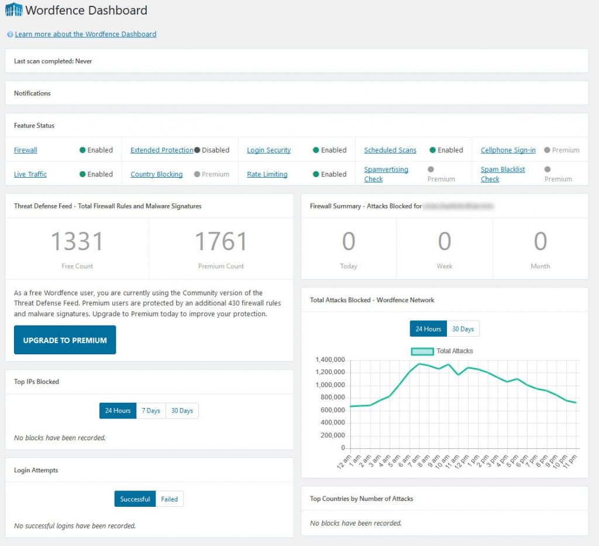
Task: Open Learn more about the Wordfence Dashboard
Action: point(85,34)
